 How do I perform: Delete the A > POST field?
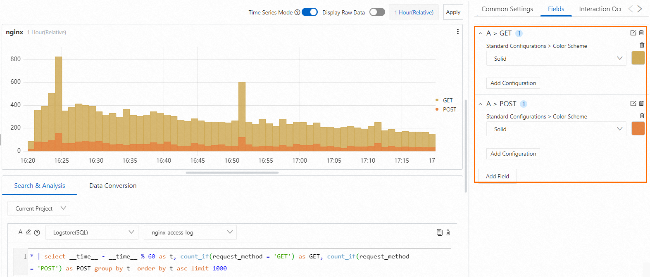[x=641, y=103]
